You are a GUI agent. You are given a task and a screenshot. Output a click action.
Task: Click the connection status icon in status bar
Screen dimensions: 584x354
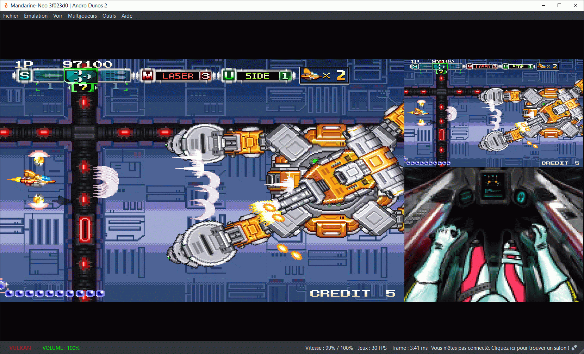point(574,348)
